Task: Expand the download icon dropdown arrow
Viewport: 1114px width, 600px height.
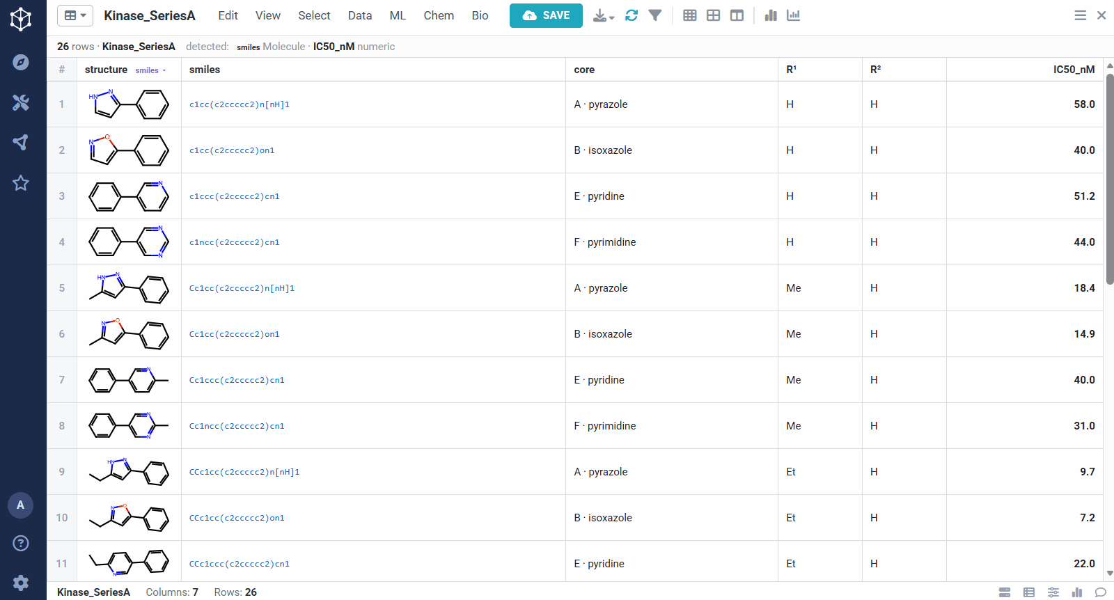Action: pyautogui.click(x=612, y=17)
